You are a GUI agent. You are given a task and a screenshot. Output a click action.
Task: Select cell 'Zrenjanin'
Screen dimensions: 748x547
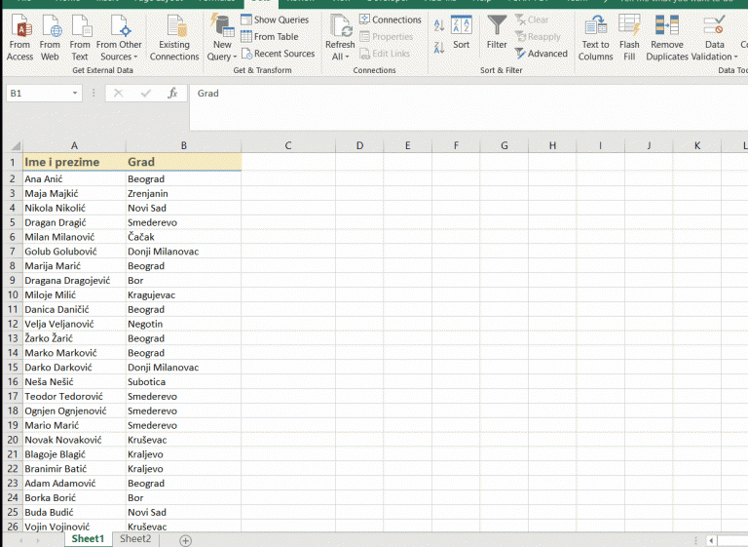pyautogui.click(x=184, y=193)
